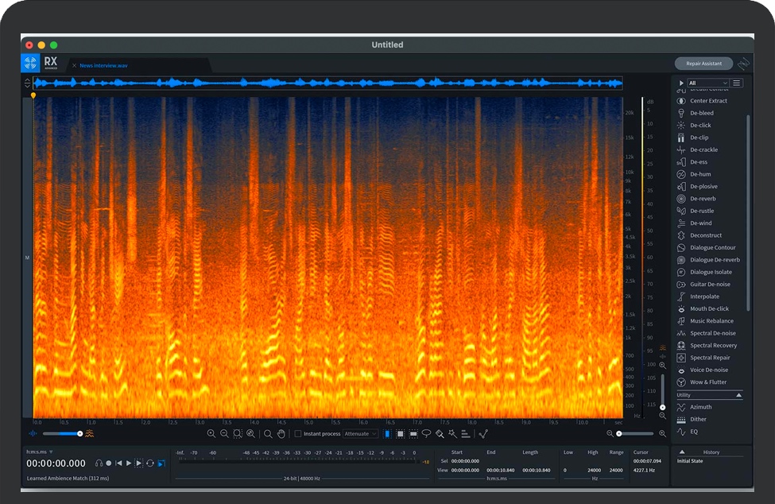
Task: Enable the Instant process checkbox
Action: pyautogui.click(x=298, y=434)
